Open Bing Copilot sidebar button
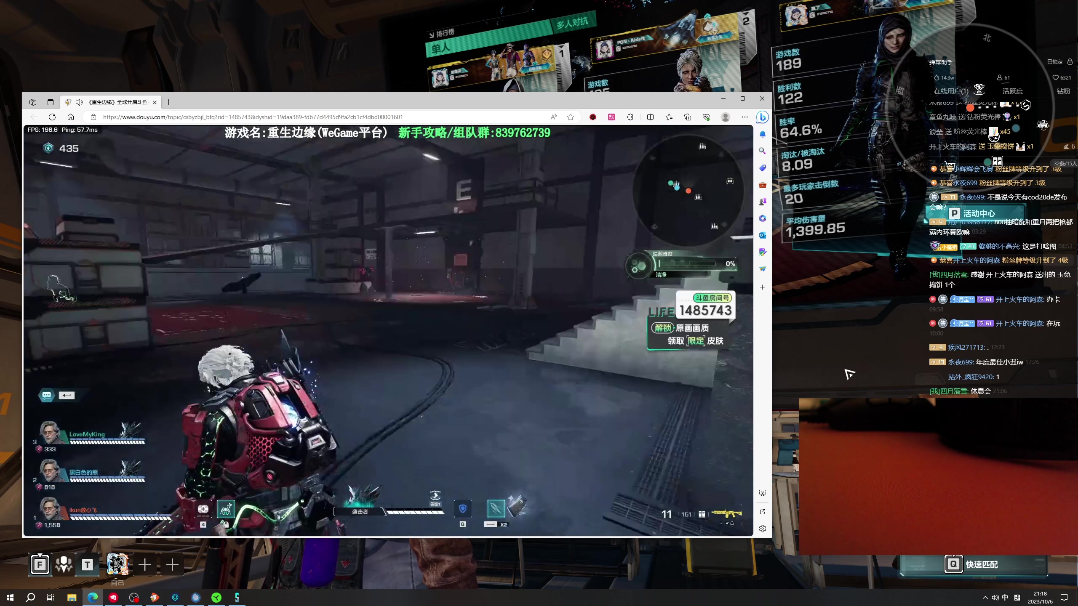This screenshot has width=1078, height=606. tap(762, 117)
